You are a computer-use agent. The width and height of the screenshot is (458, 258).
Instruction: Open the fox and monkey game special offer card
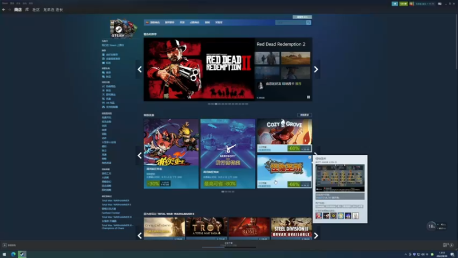tap(171, 153)
